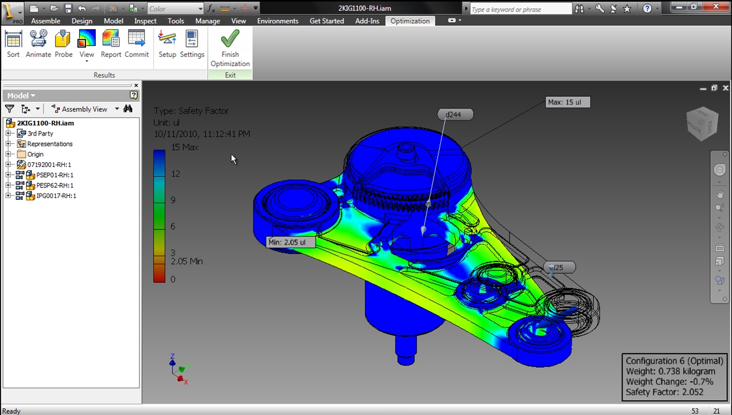The height and width of the screenshot is (415, 732).
Task: Switch to the Tools tab
Action: coord(175,21)
